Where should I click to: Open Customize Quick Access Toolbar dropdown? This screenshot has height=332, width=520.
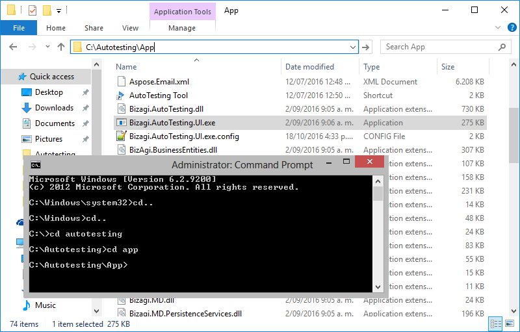tap(58, 11)
